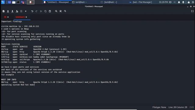Click the '139/tcp open netbios-ssn' row
This screenshot has width=195, height=110.
pos(35,57)
